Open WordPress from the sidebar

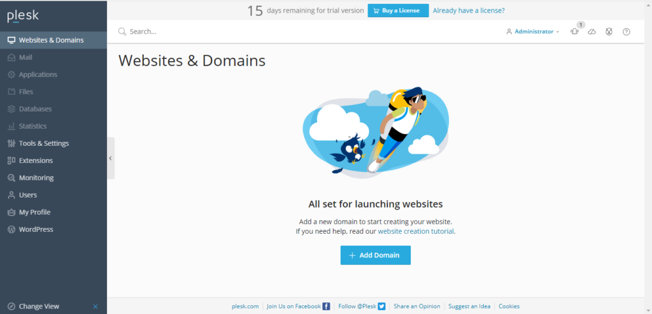(36, 229)
